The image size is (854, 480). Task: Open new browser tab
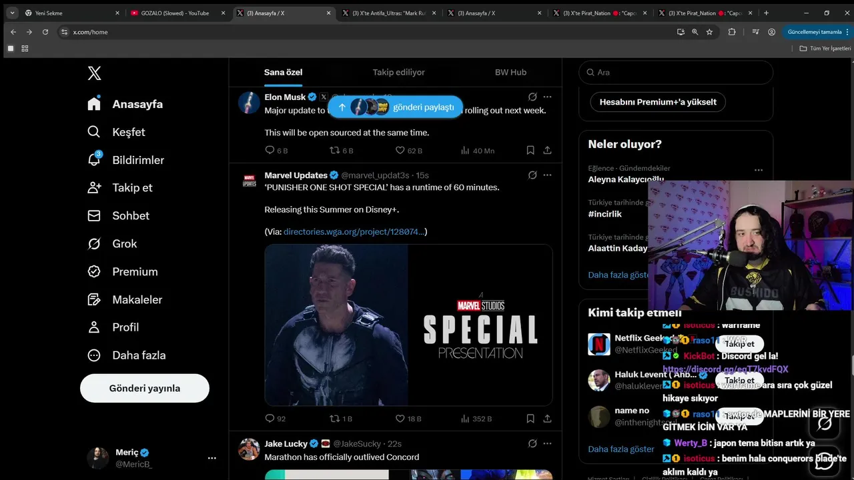[x=766, y=13]
